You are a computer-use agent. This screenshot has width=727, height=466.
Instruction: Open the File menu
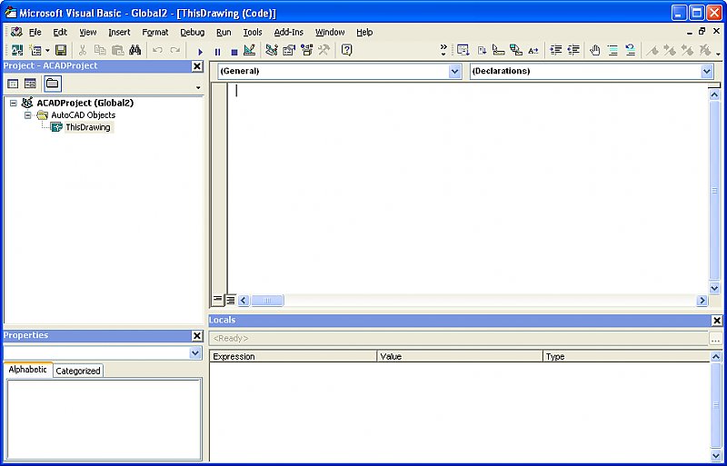35,32
